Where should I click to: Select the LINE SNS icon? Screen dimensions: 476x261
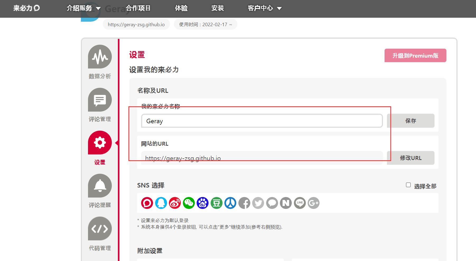pos(300,203)
